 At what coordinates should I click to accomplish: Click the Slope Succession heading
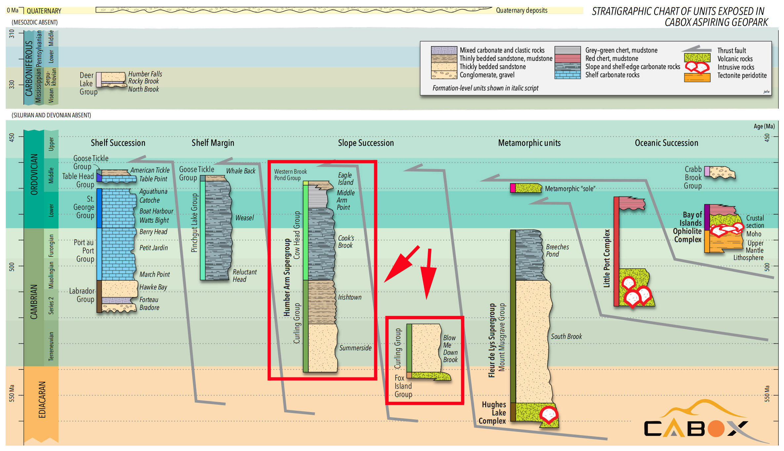pyautogui.click(x=366, y=143)
